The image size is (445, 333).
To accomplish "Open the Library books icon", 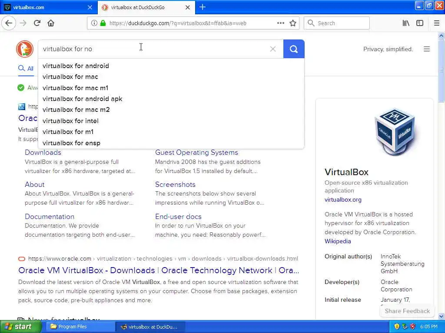I will tap(406, 23).
